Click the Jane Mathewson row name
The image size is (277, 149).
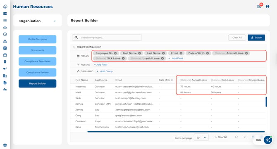[78, 127]
